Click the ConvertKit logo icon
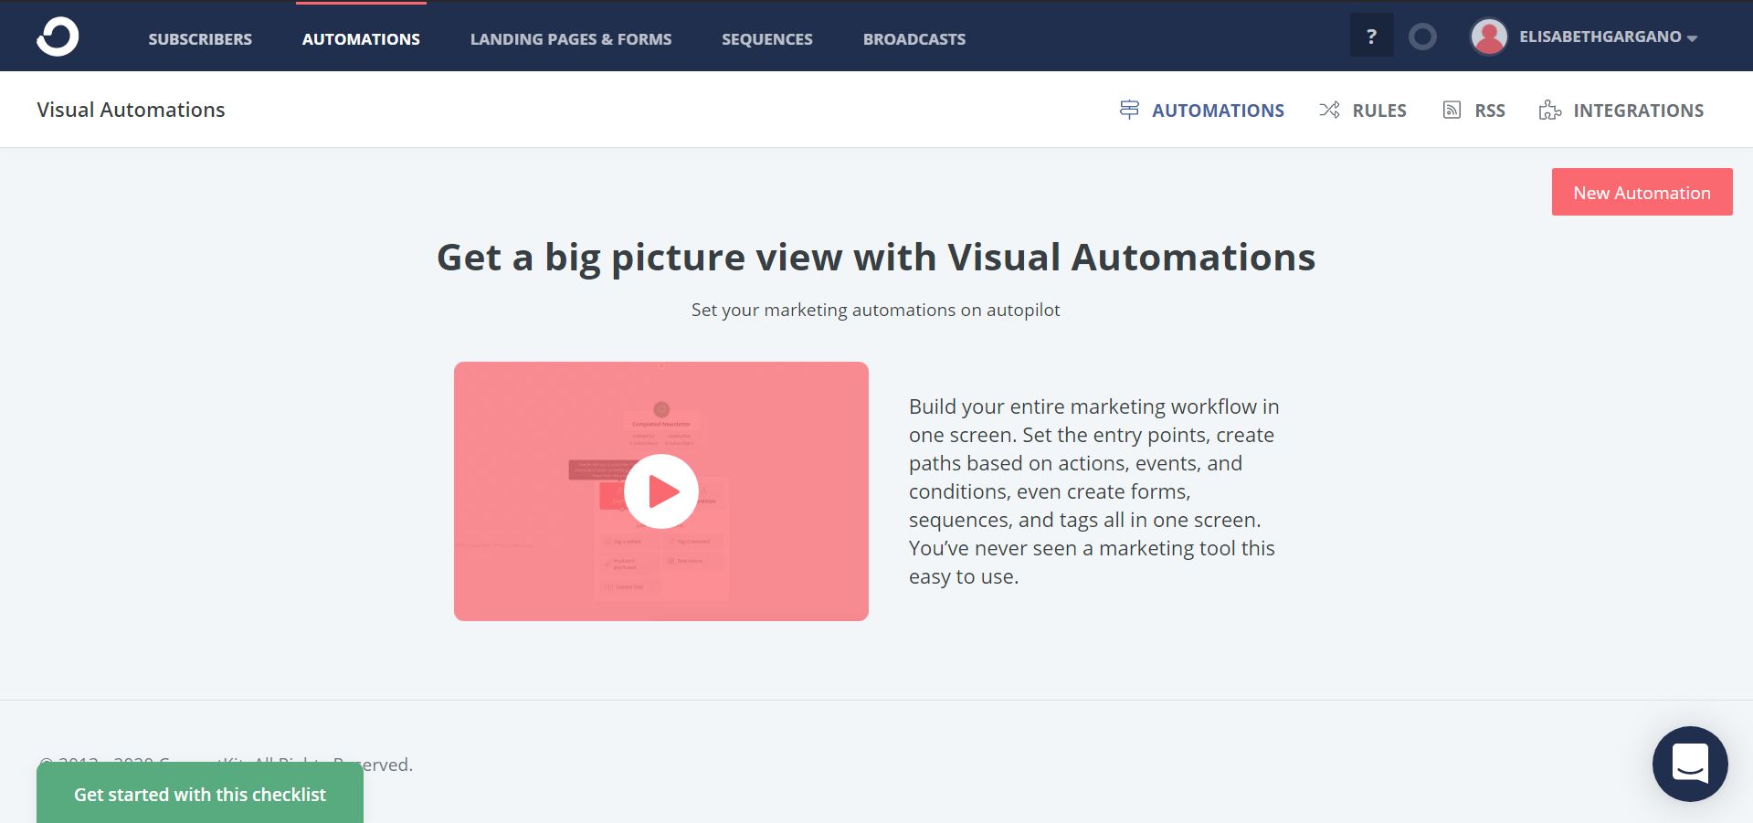The image size is (1753, 823). 58,37
